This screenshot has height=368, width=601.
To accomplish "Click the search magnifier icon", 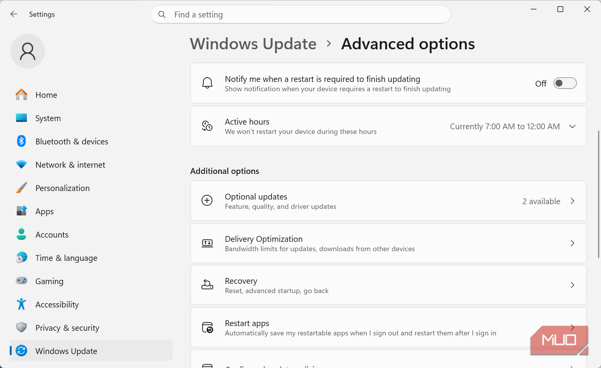I will 162,14.
